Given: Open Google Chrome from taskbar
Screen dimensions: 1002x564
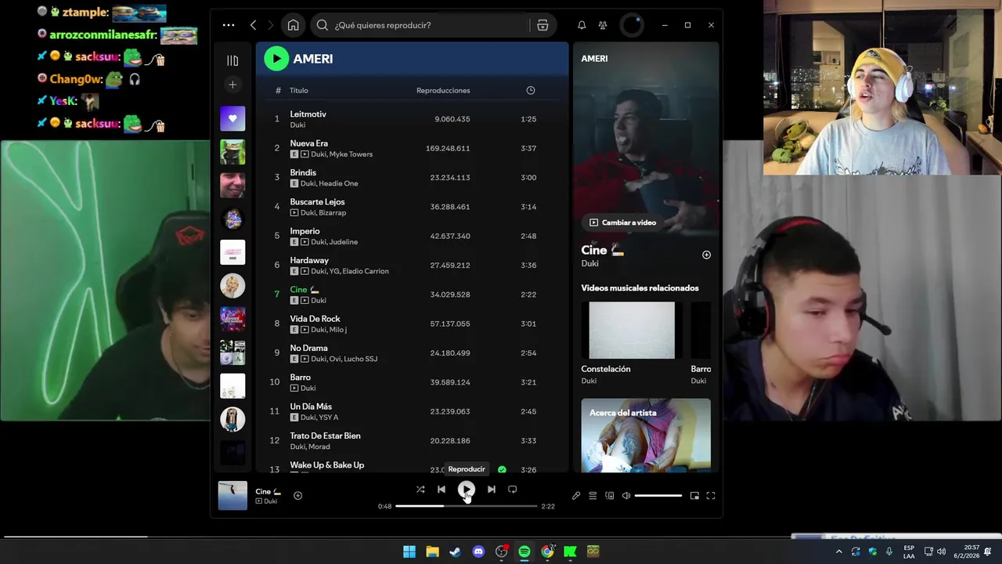Looking at the screenshot, I should click(x=547, y=551).
